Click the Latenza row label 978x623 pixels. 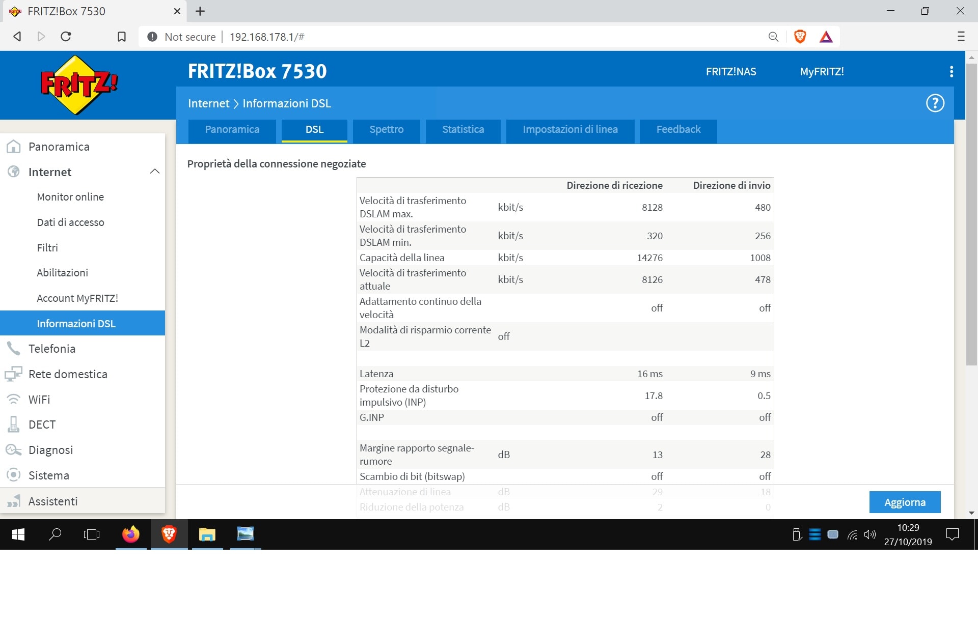coord(376,374)
